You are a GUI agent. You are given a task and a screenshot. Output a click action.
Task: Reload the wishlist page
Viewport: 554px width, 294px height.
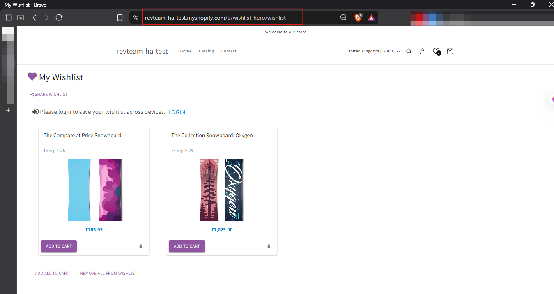[59, 18]
